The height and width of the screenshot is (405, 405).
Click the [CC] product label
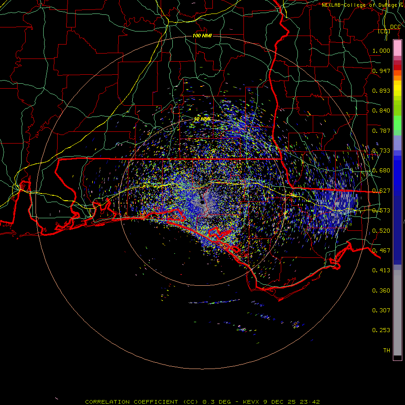384,31
